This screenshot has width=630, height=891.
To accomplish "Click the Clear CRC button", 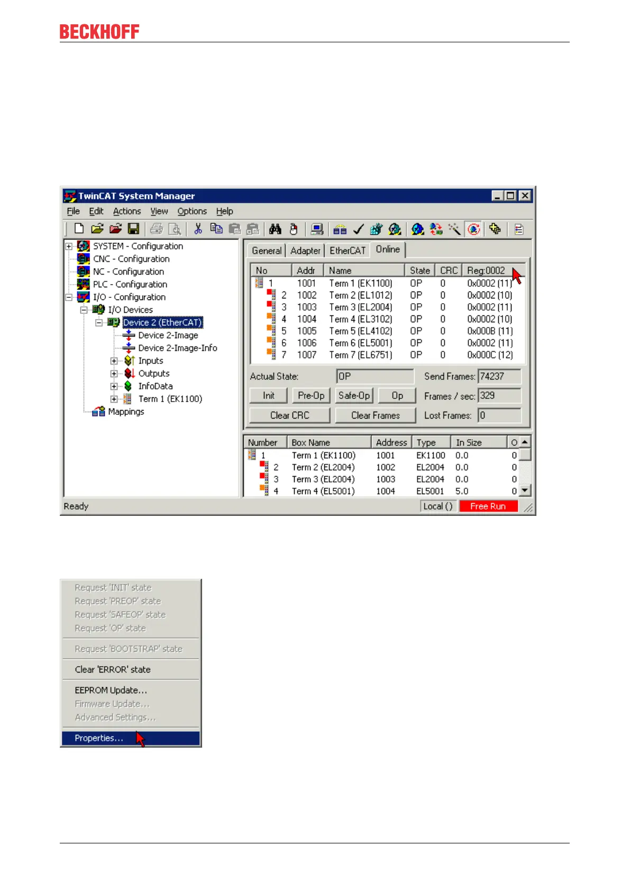I will 289,415.
